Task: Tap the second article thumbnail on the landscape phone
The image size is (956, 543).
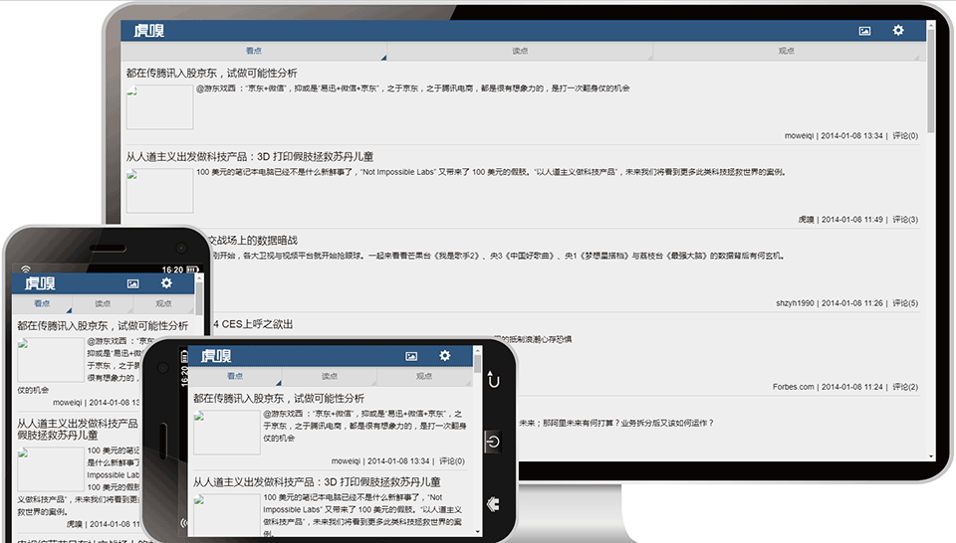Action: (227, 514)
